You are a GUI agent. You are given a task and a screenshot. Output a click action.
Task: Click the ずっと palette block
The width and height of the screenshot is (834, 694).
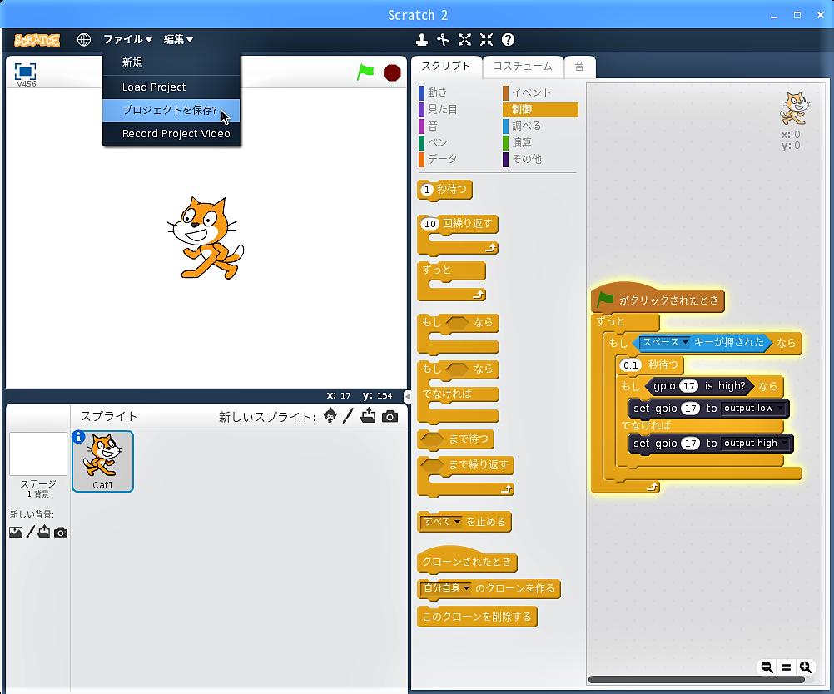click(452, 281)
